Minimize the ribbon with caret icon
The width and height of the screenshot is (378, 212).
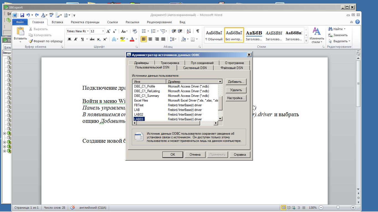tap(351, 22)
